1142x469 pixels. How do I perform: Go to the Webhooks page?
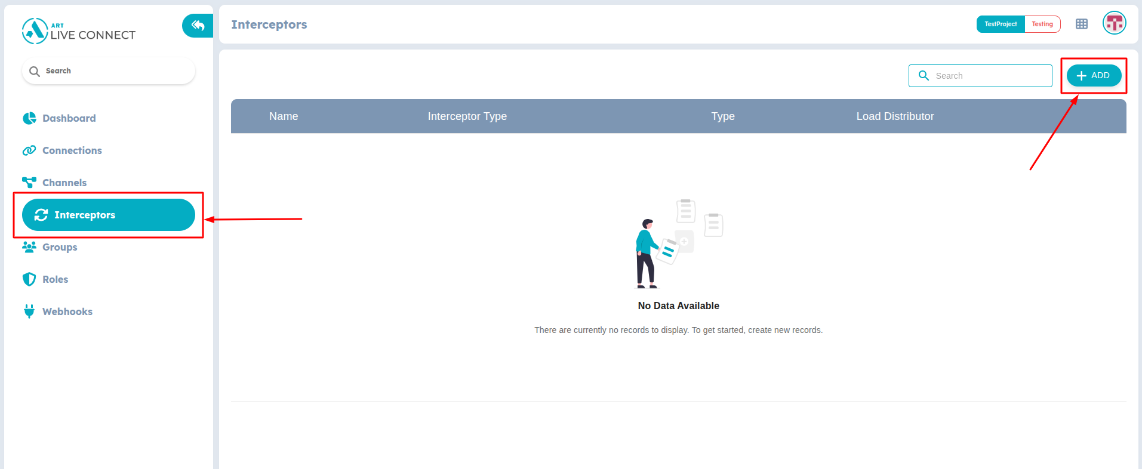point(67,311)
